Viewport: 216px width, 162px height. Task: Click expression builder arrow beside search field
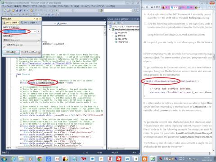[39, 31]
